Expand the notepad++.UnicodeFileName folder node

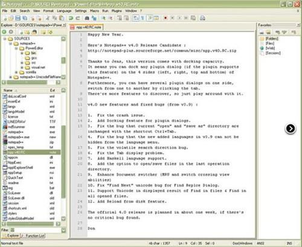tap(11, 77)
